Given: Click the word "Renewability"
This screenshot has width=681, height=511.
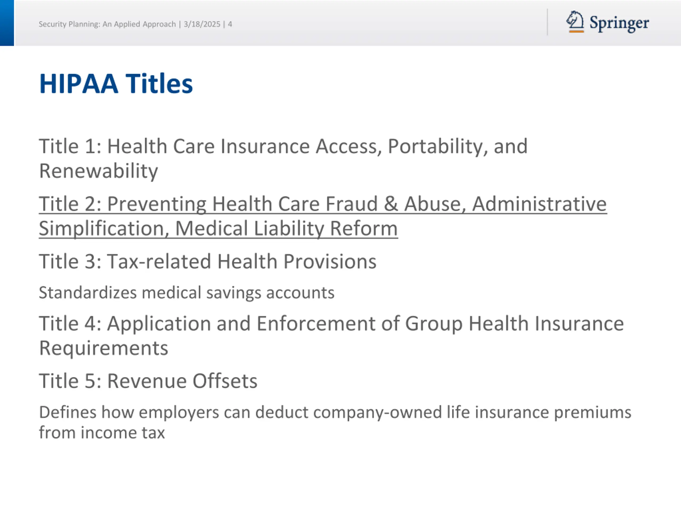Looking at the screenshot, I should coord(98,171).
